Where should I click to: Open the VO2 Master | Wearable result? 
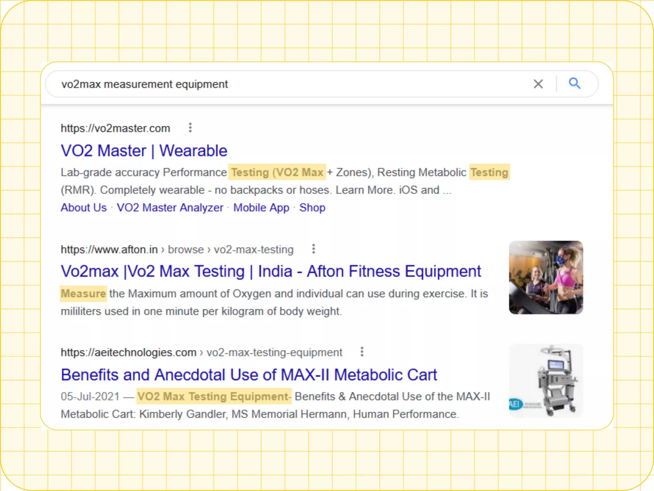(144, 150)
